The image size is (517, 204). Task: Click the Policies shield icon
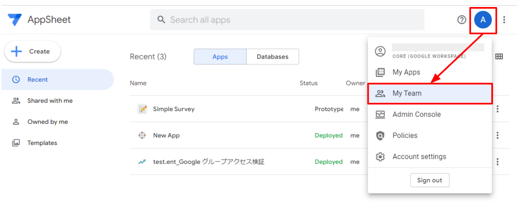coord(380,135)
